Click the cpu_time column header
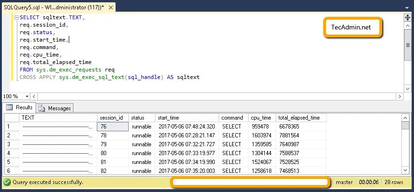The image size is (414, 192). pos(262,118)
